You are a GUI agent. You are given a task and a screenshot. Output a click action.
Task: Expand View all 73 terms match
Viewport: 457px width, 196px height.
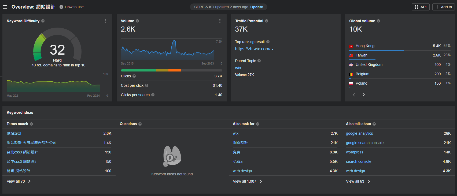tap(19, 181)
